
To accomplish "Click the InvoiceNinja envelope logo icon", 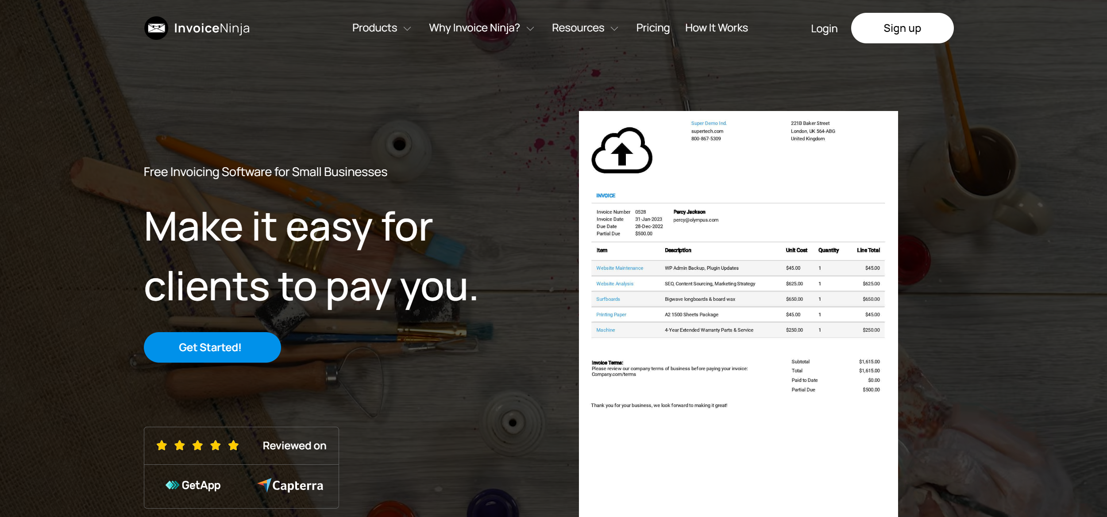I will tap(156, 28).
